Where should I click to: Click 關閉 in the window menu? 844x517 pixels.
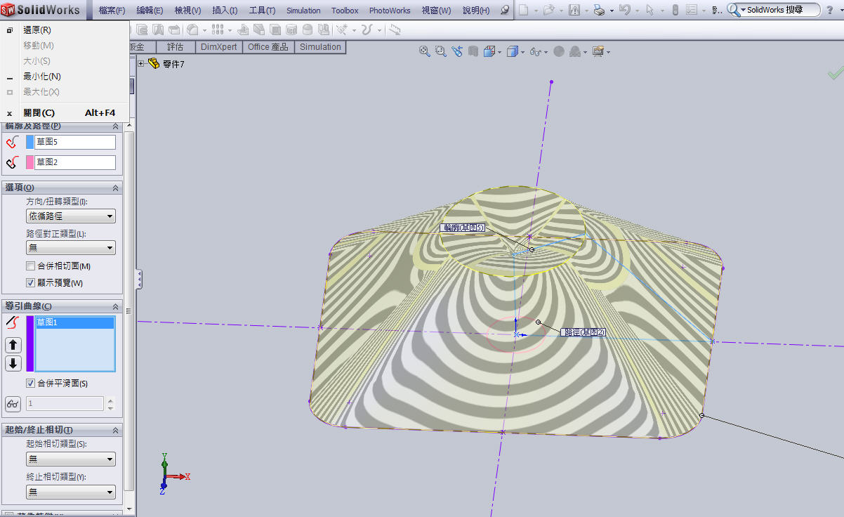click(39, 113)
